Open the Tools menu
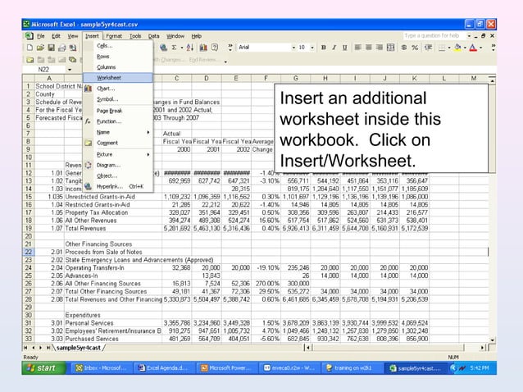This screenshot has width=523, height=392. (x=135, y=36)
